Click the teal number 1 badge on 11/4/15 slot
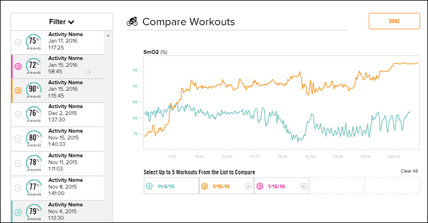 pos(149,186)
